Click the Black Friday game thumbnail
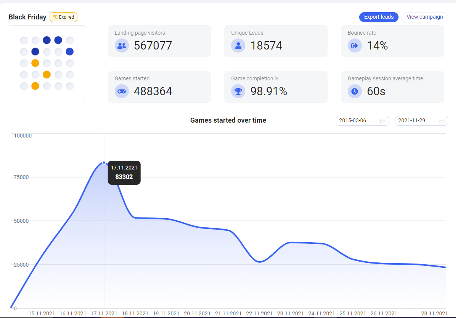466x318 pixels. (x=47, y=63)
